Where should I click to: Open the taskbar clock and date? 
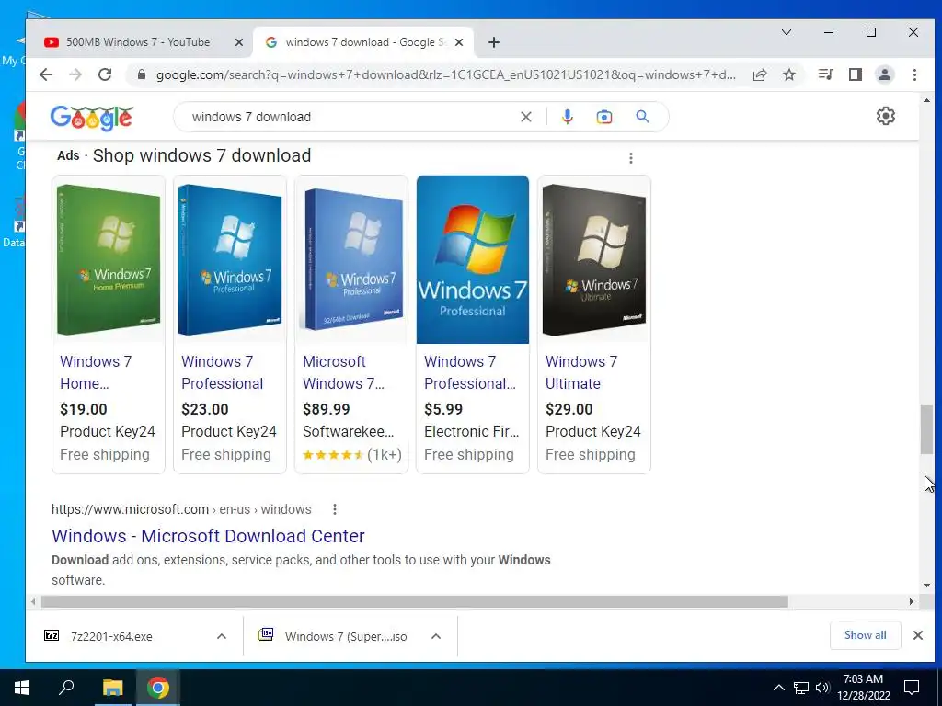pos(863,688)
